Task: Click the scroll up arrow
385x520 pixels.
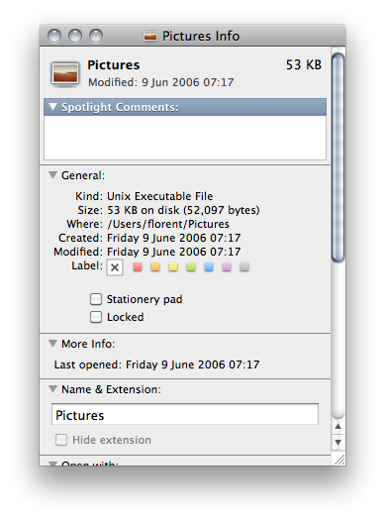Action: pyautogui.click(x=337, y=427)
